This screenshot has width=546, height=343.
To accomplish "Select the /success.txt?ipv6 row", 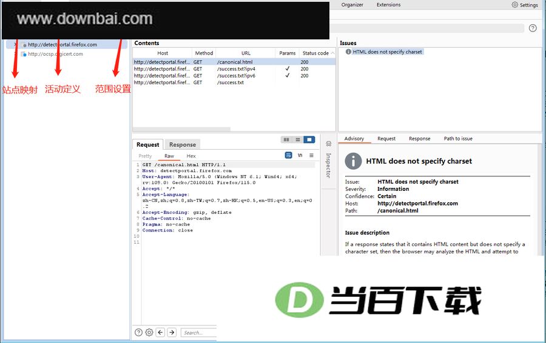I will tap(234, 76).
